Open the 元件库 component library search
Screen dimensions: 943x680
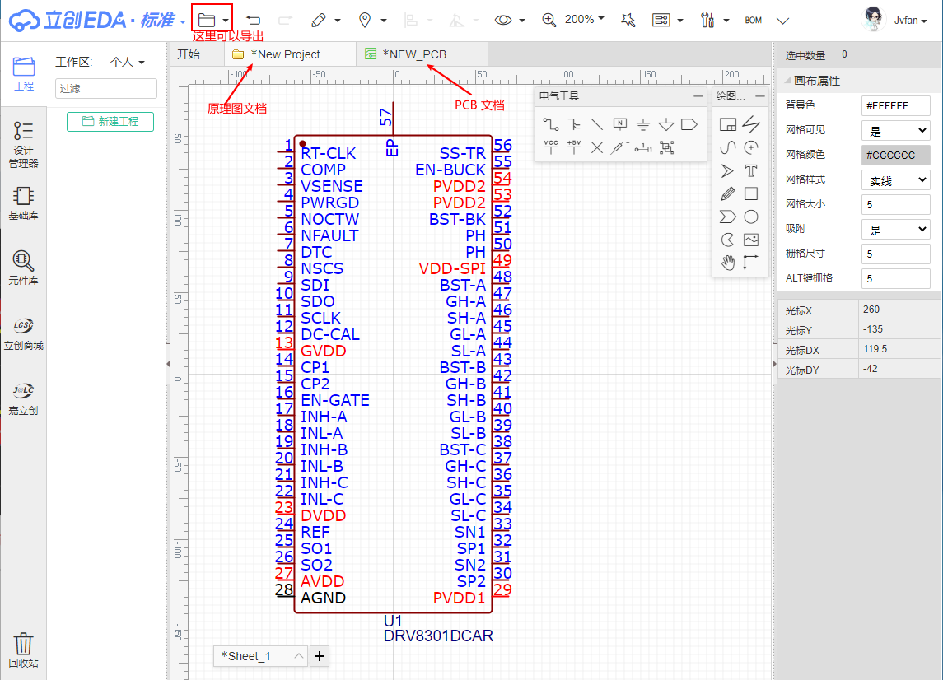tap(23, 268)
